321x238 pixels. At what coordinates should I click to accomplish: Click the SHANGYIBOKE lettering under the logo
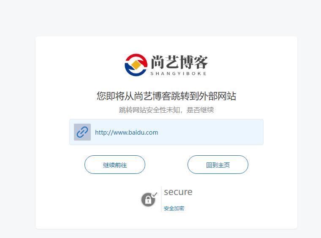point(179,73)
